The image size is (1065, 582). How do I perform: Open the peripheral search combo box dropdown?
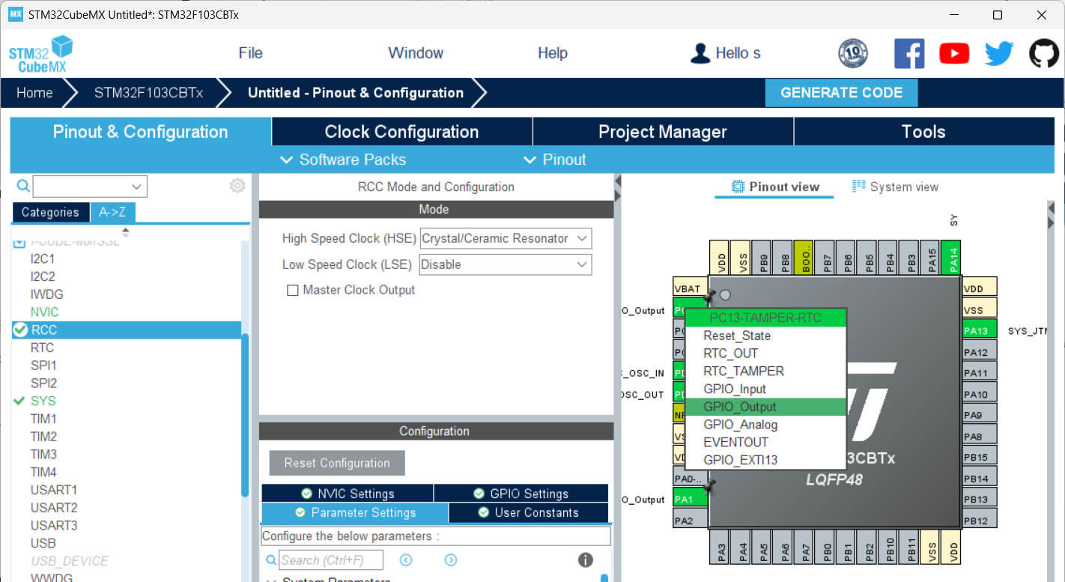point(136,187)
